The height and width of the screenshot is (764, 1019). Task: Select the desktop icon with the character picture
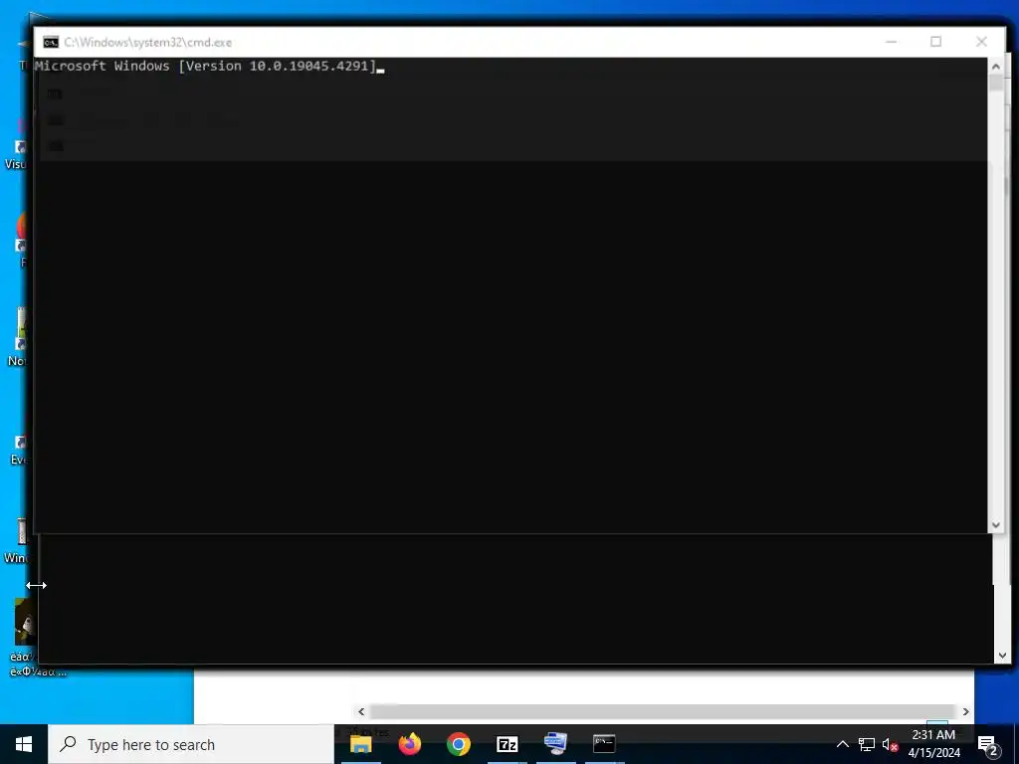[26, 622]
